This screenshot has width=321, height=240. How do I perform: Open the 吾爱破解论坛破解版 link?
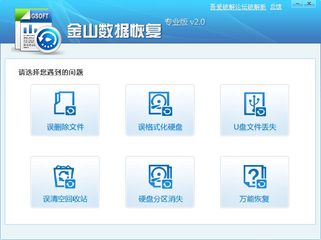point(238,7)
